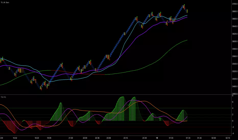The width and height of the screenshot is (238, 140).
Task: Click the last yellow price bar at right
Action: click(x=188, y=11)
